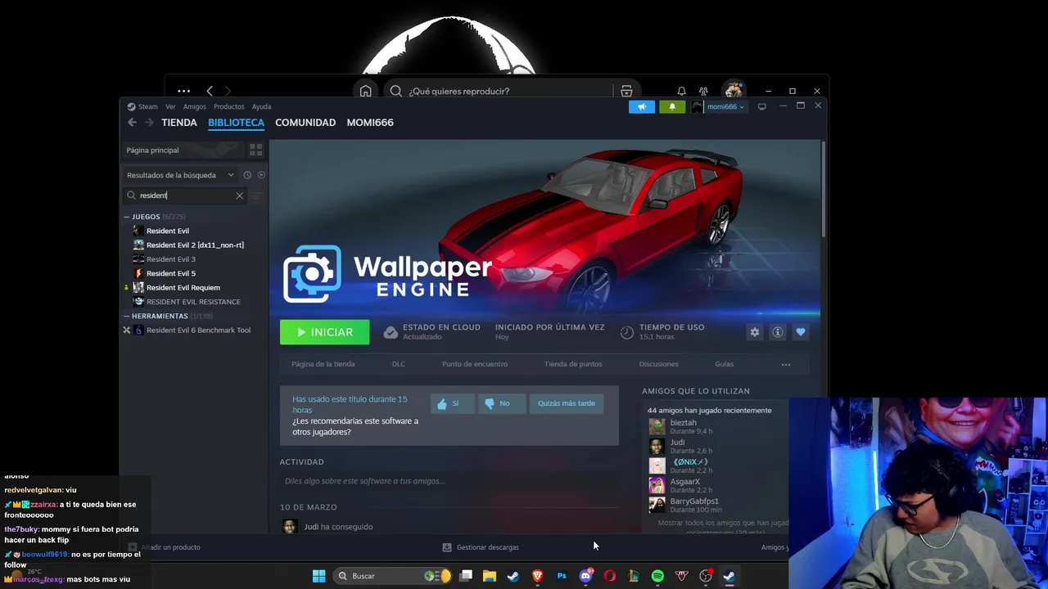1048x589 pixels.
Task: Click thumbs-up Sí recommendation button
Action: [452, 403]
